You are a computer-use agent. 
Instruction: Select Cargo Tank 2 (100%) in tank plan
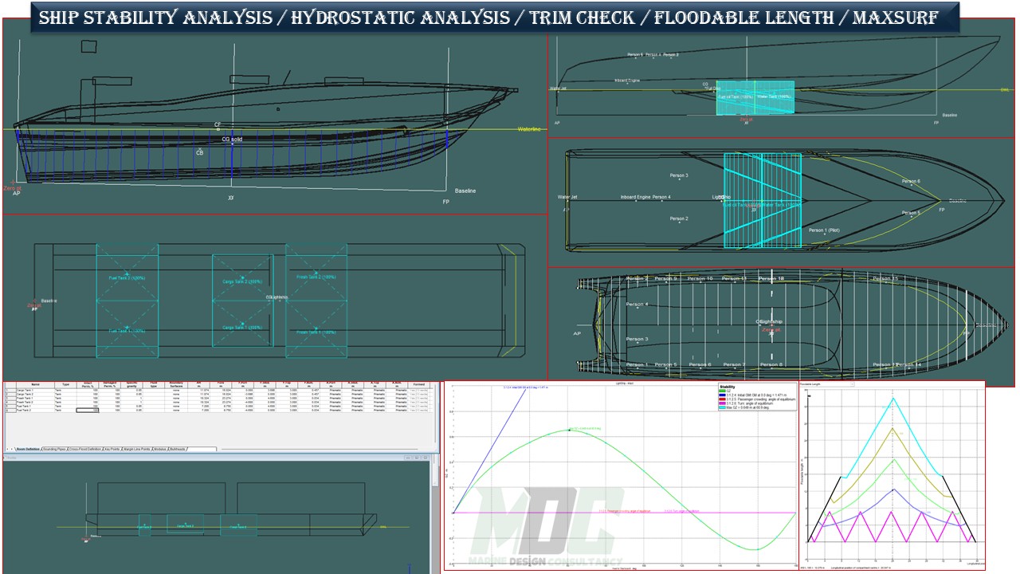click(x=243, y=281)
